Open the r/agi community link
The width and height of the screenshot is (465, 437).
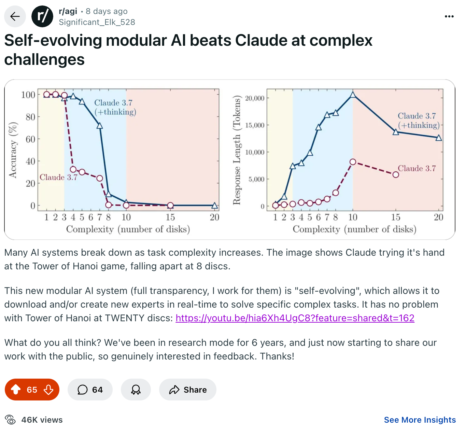[68, 11]
